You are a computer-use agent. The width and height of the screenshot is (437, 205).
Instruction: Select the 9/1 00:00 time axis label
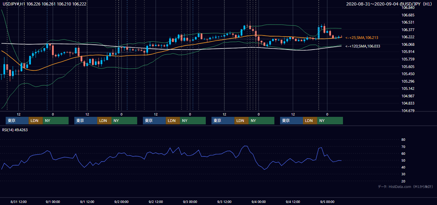53,202
